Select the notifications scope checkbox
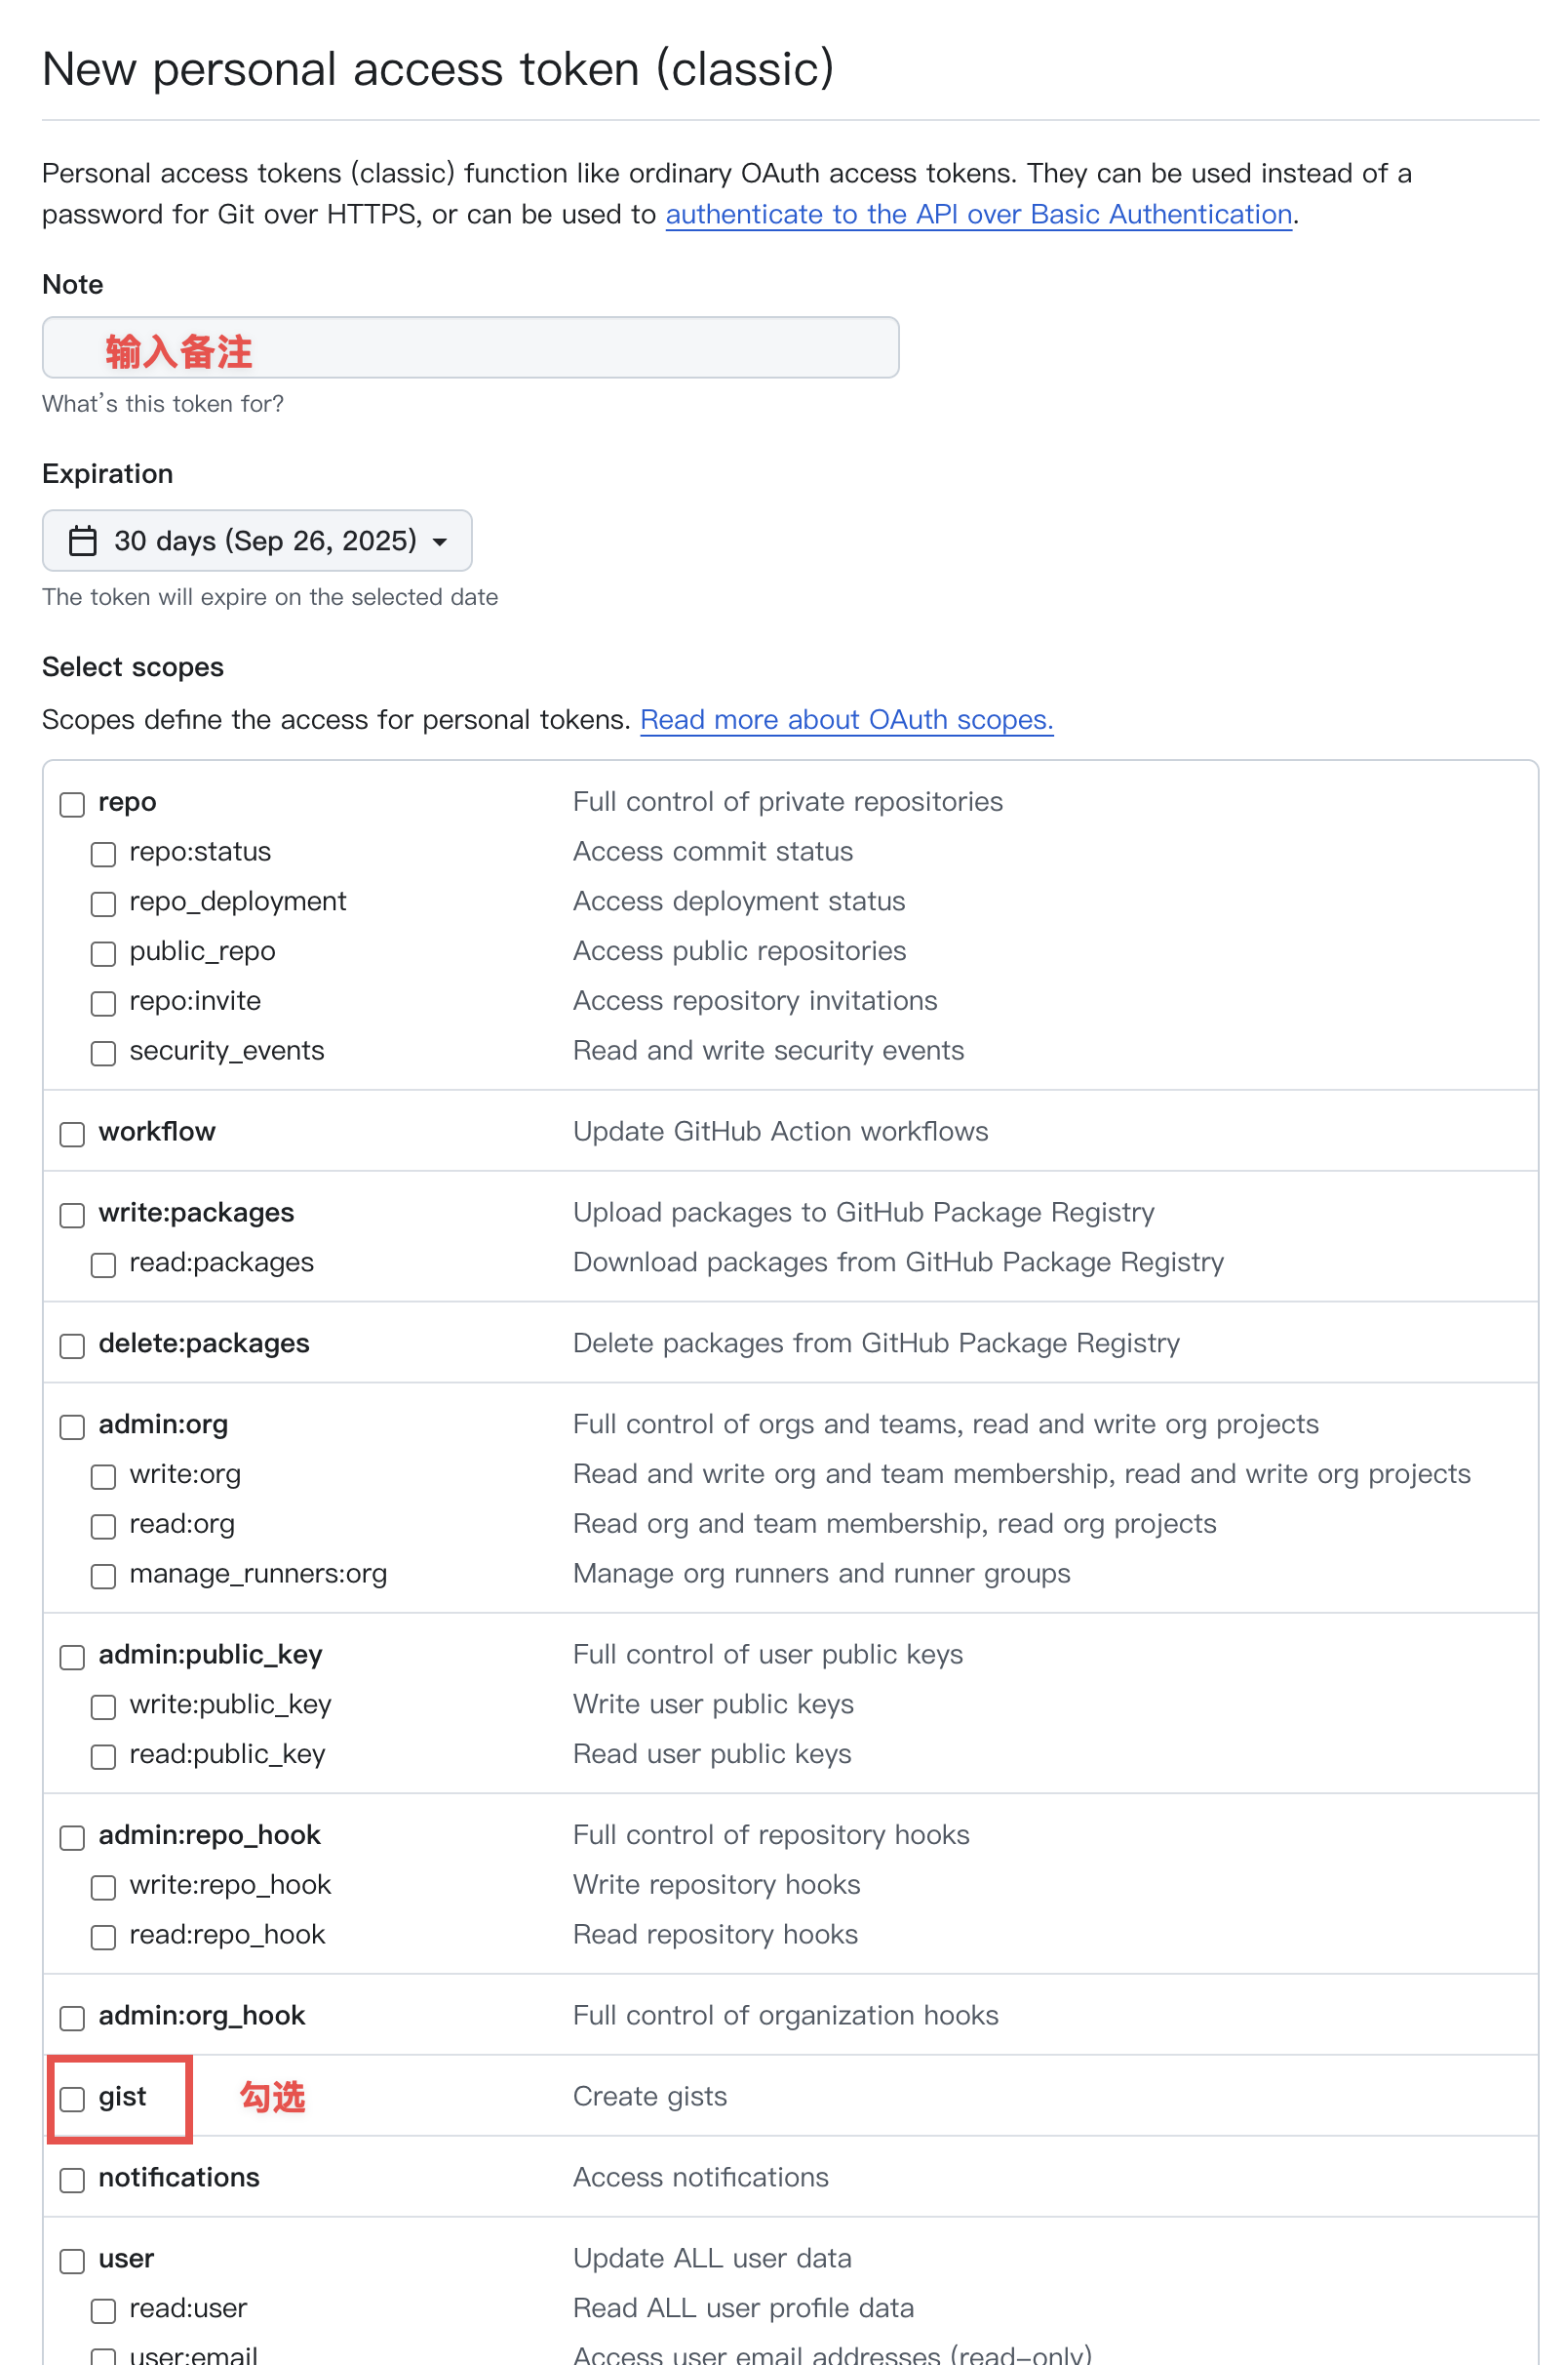Image resolution: width=1568 pixels, height=2365 pixels. coord(72,2179)
